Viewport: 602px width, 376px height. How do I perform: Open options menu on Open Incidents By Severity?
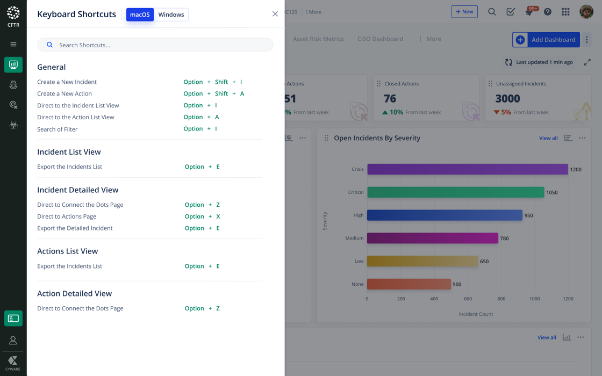click(582, 138)
